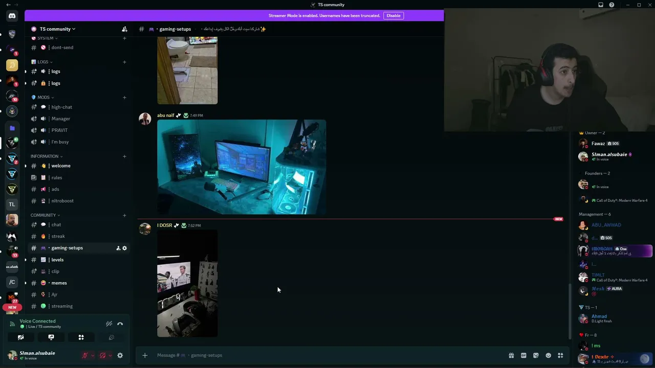Invite people to TS community server
The image size is (655, 368).
pyautogui.click(x=124, y=29)
